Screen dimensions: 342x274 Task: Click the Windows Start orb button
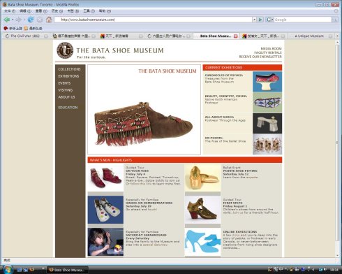(x=7, y=270)
